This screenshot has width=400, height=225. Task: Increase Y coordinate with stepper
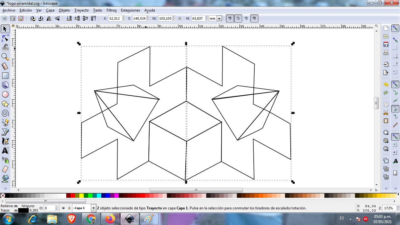pos(148,17)
